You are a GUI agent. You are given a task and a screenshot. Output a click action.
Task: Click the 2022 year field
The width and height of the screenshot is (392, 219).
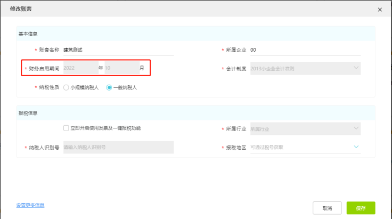tap(80, 68)
